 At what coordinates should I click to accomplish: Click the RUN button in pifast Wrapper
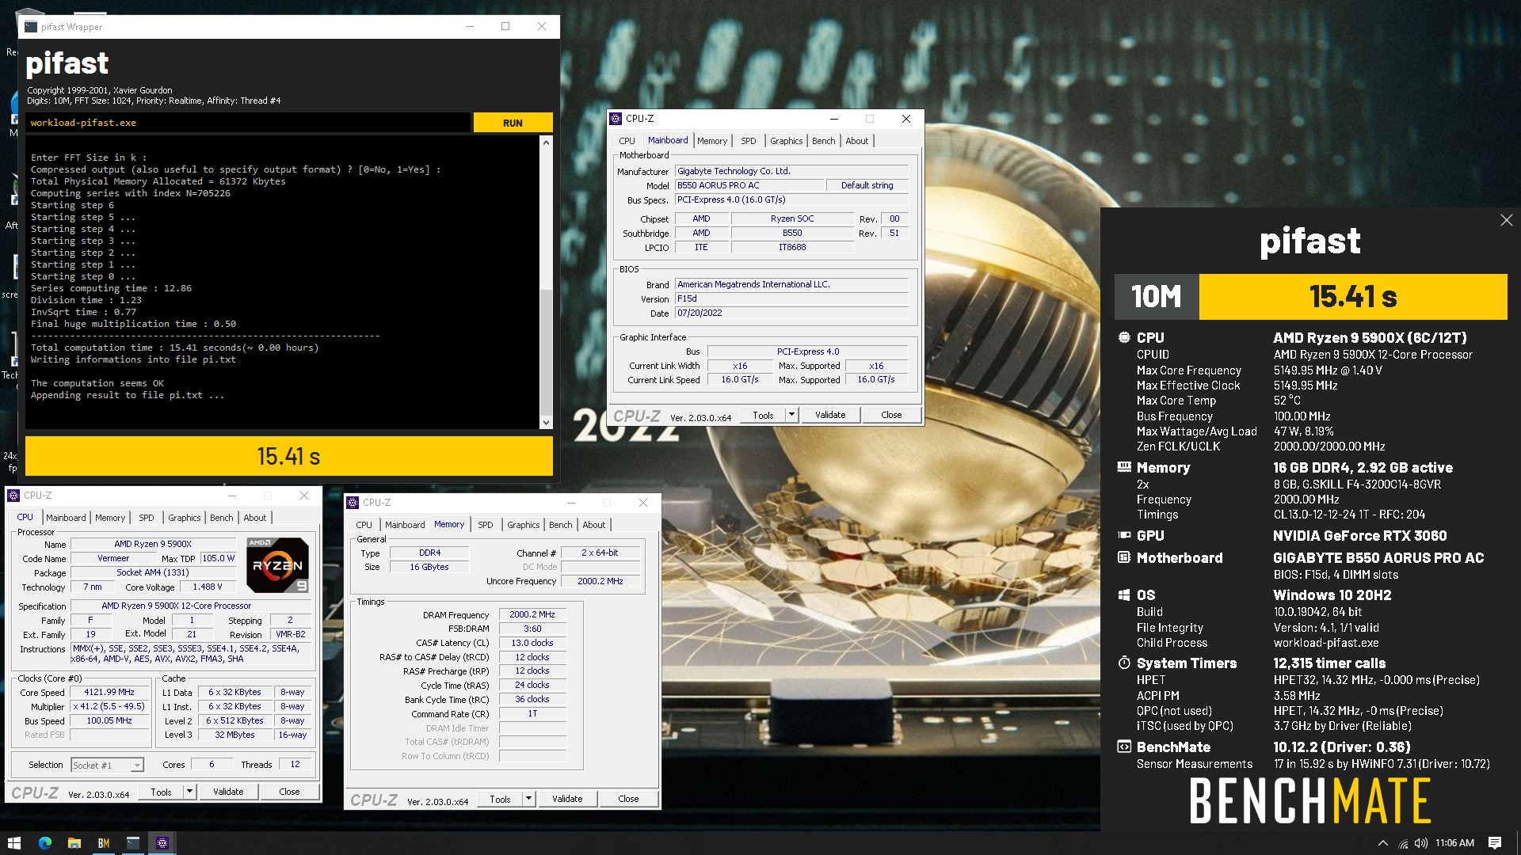[x=513, y=123]
